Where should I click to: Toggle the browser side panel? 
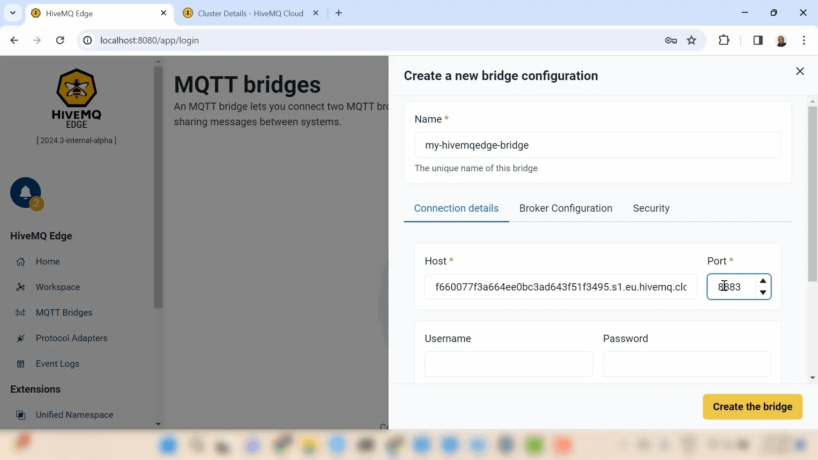758,40
